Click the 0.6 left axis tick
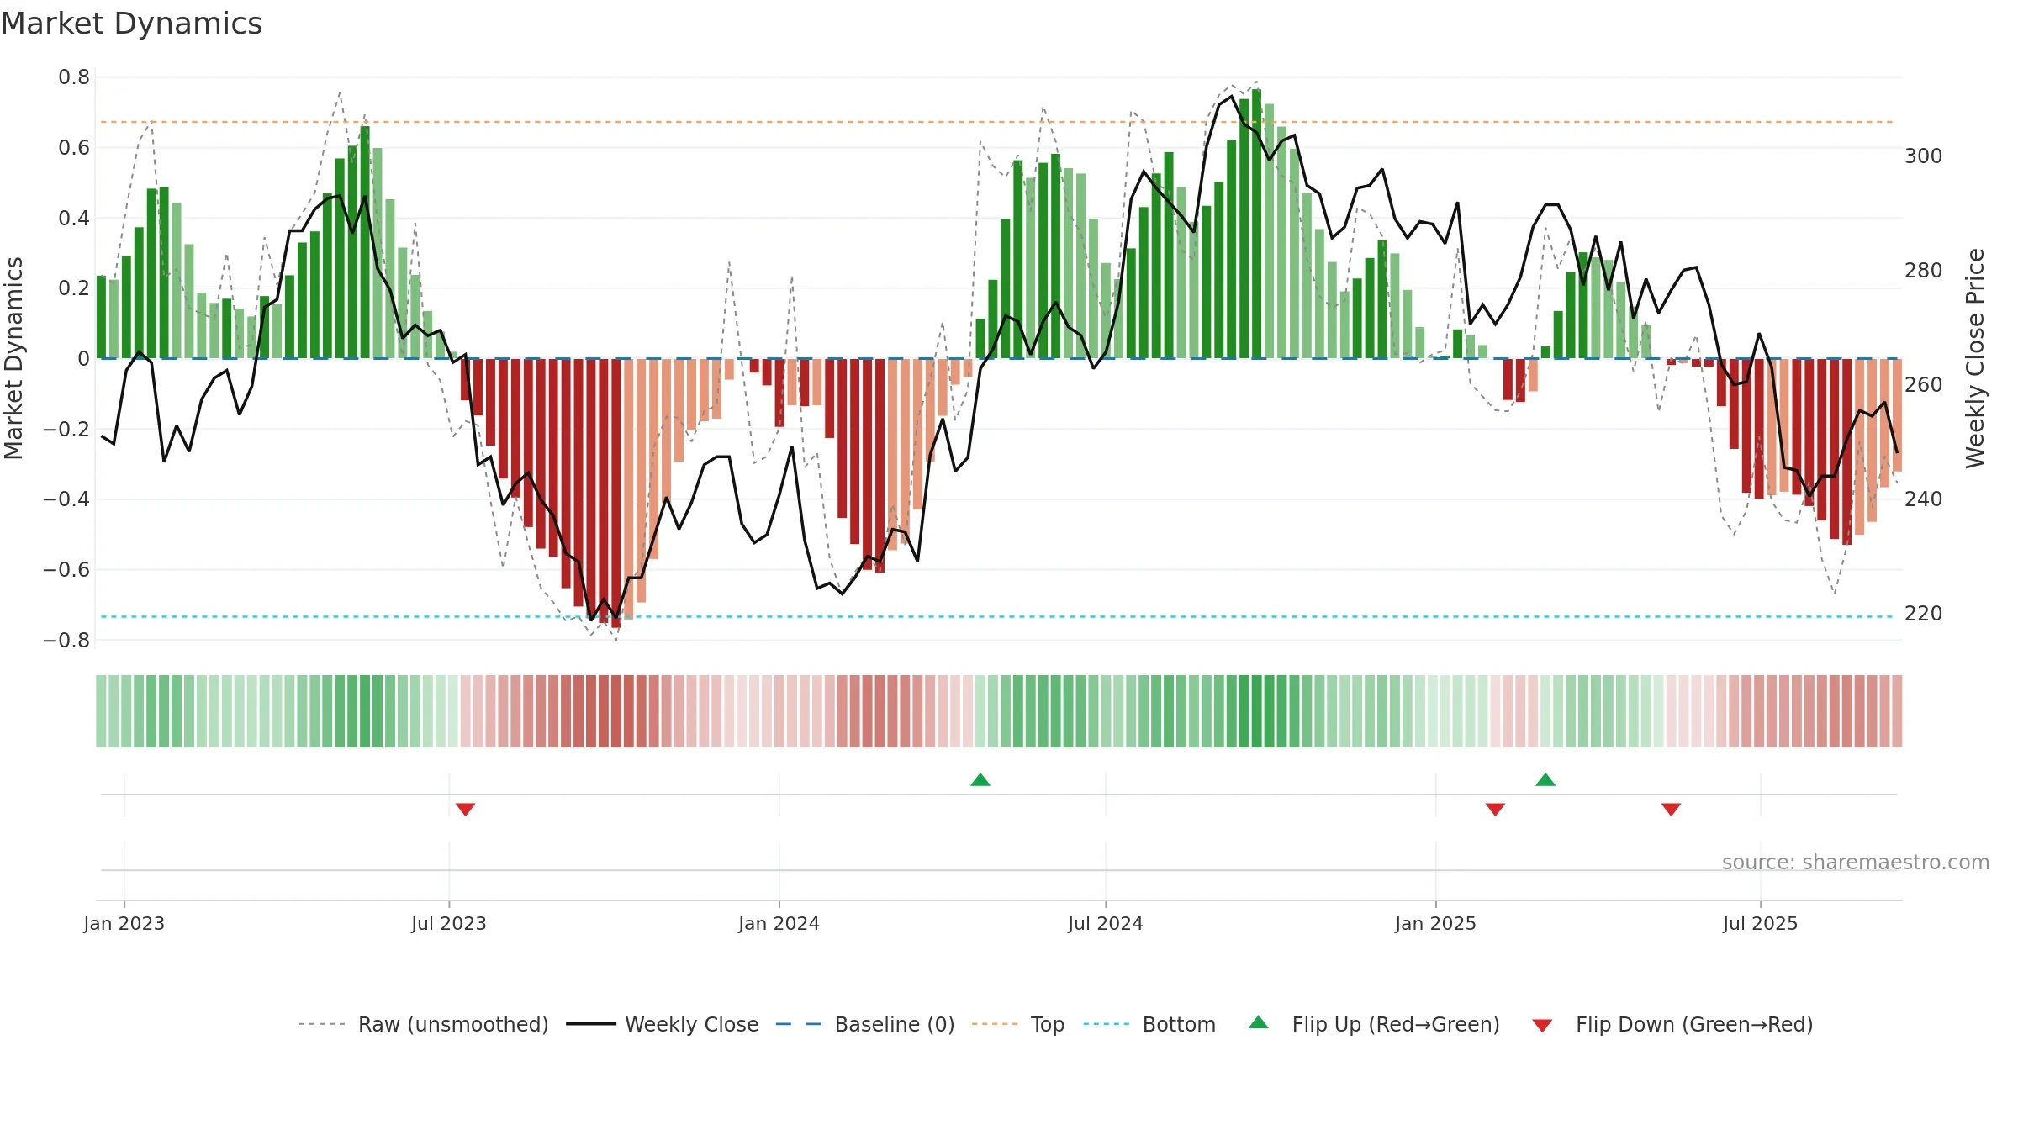2018x1135 pixels. click(x=74, y=148)
